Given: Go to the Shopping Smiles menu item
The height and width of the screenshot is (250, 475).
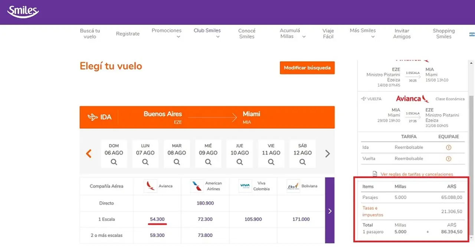Looking at the screenshot, I should 443,33.
